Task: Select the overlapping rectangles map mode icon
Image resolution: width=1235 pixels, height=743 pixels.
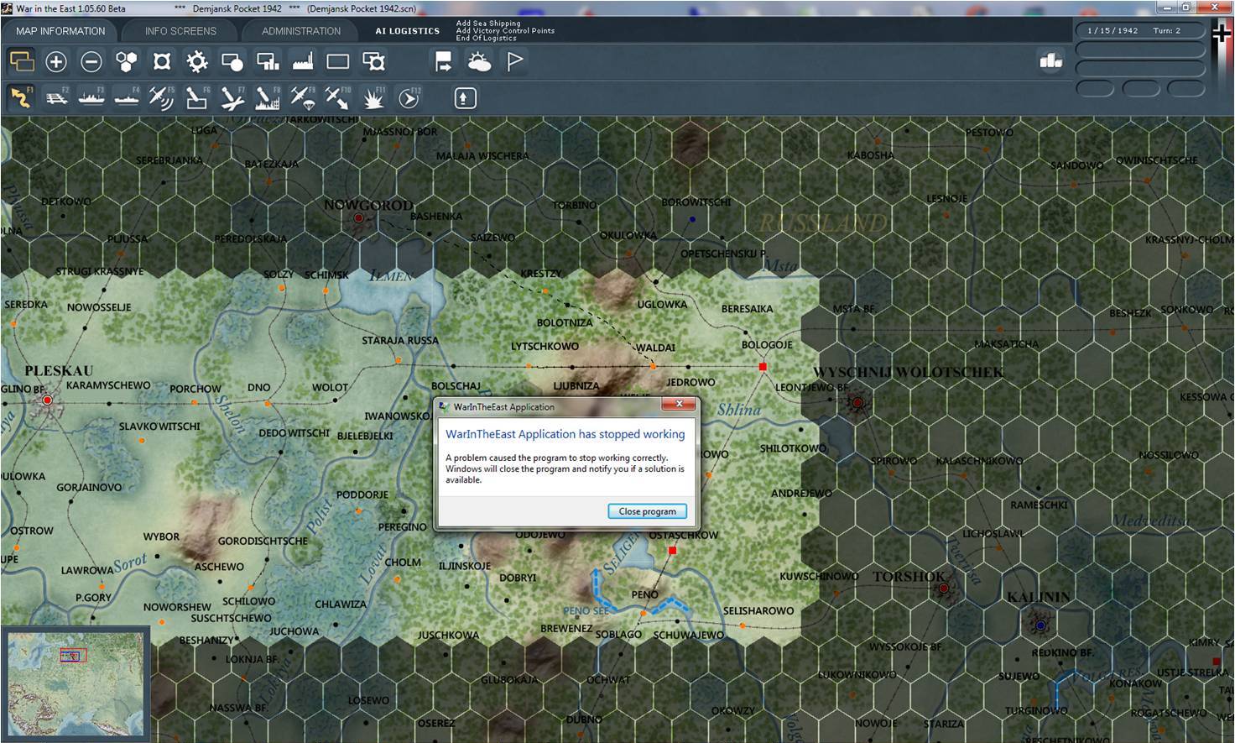Action: 21,61
